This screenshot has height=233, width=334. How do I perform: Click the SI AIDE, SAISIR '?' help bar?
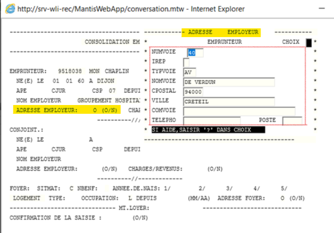coord(208,130)
